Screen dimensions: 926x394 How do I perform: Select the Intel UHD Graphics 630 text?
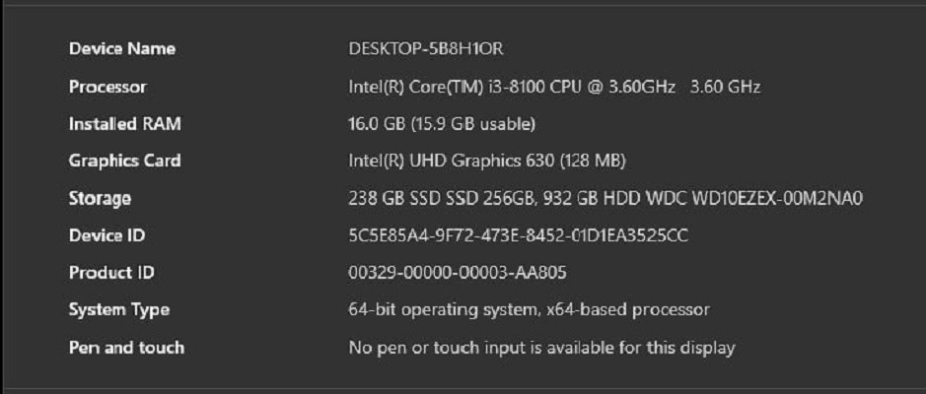point(487,161)
